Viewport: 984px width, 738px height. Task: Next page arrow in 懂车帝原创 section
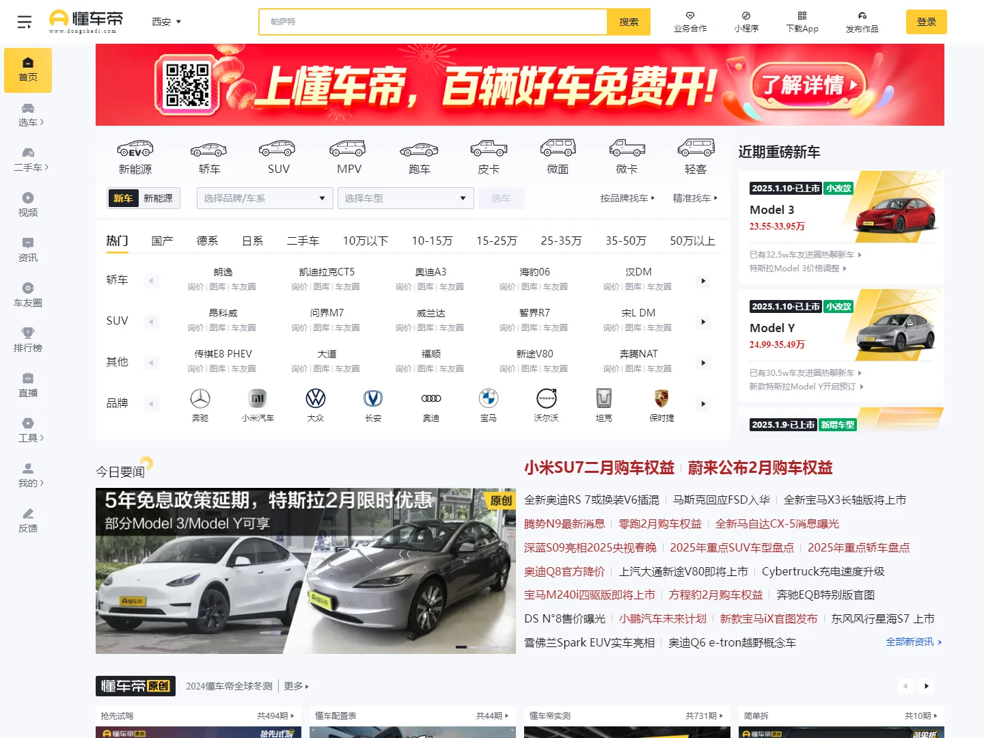tap(927, 686)
